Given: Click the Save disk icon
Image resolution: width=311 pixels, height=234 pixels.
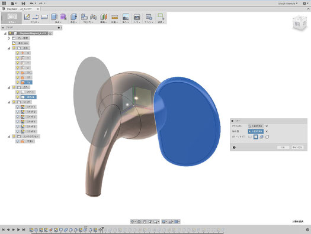Looking at the screenshot, I should tap(23, 4).
